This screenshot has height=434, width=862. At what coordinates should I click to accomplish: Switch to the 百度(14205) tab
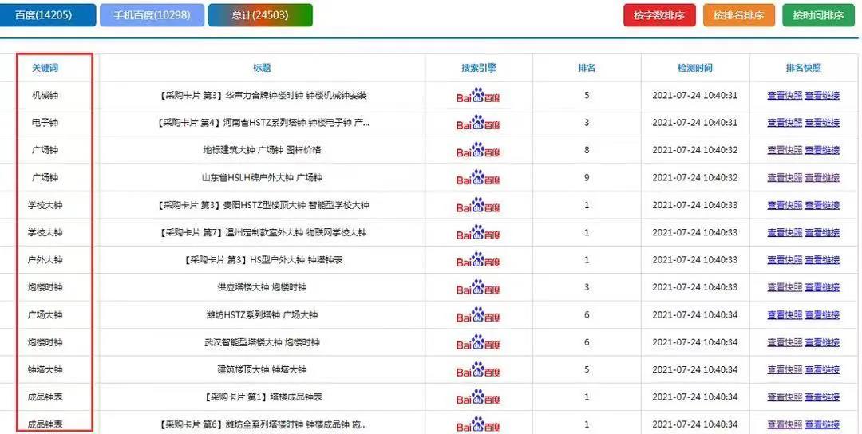48,15
